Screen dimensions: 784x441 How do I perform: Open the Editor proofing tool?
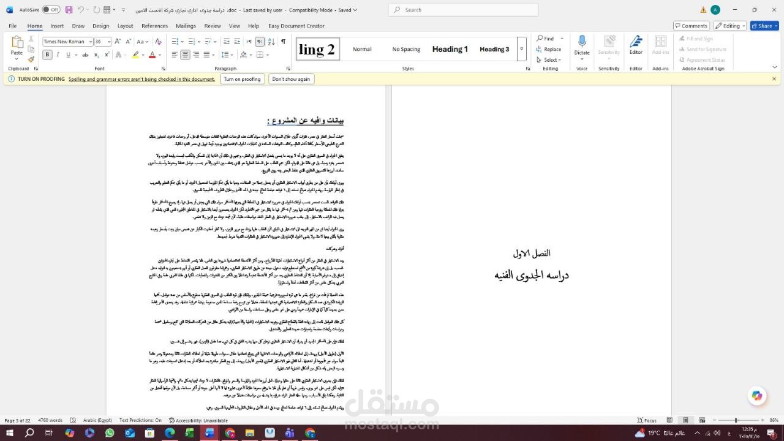636,45
